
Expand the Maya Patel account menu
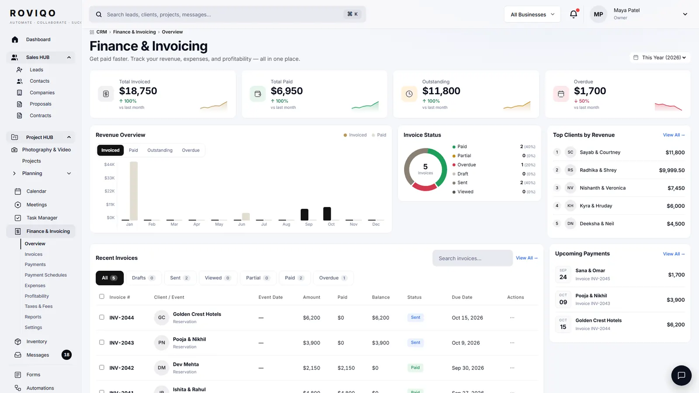coord(685,14)
